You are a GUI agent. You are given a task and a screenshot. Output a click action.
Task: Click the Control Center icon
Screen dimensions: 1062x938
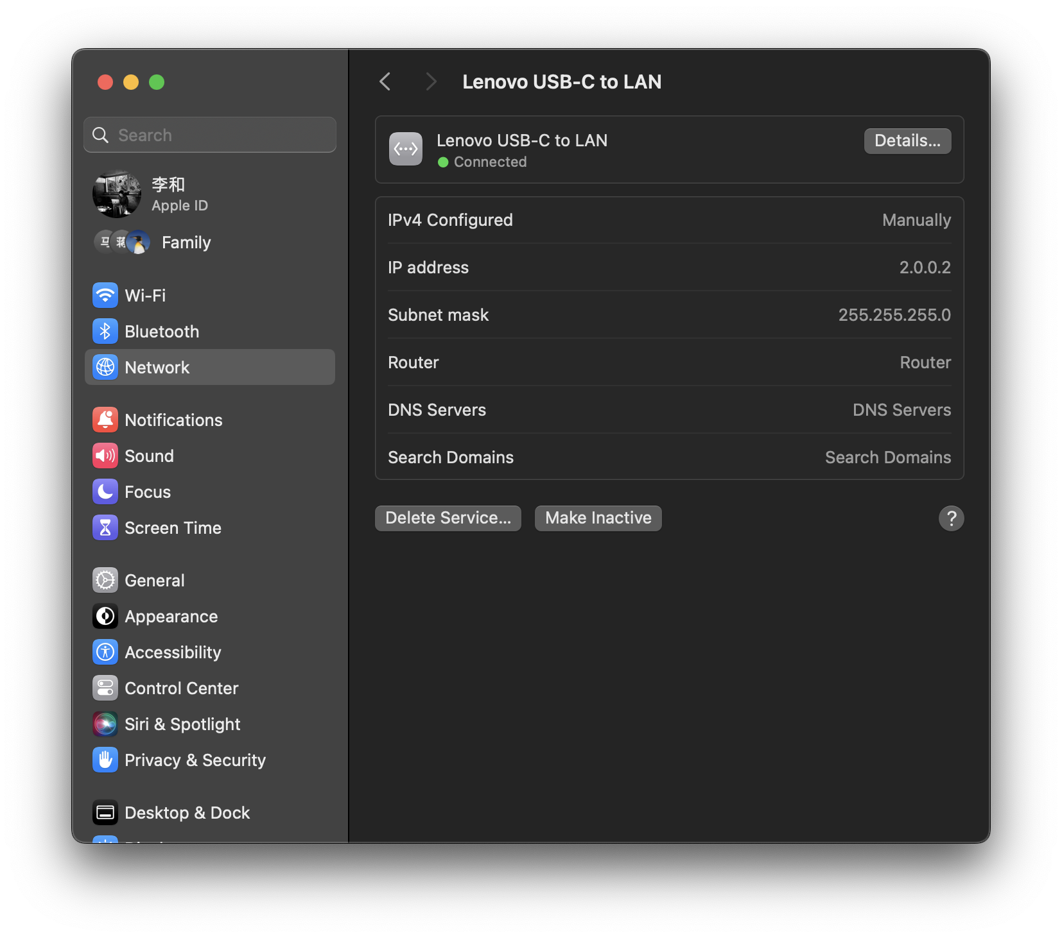pyautogui.click(x=105, y=688)
